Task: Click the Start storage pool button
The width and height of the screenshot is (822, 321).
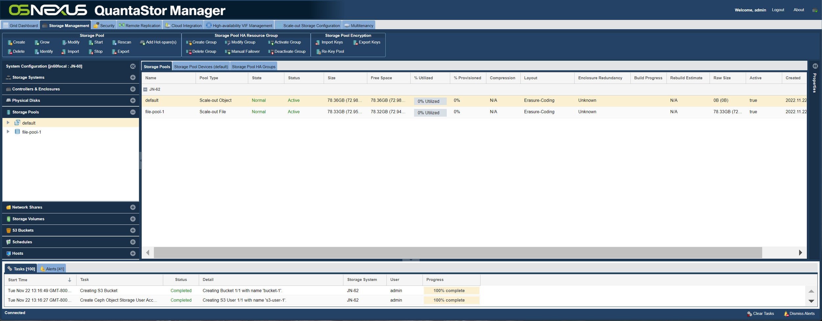Action: [x=96, y=42]
